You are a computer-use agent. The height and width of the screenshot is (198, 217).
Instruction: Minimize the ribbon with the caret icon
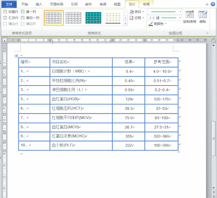coord(207,4)
